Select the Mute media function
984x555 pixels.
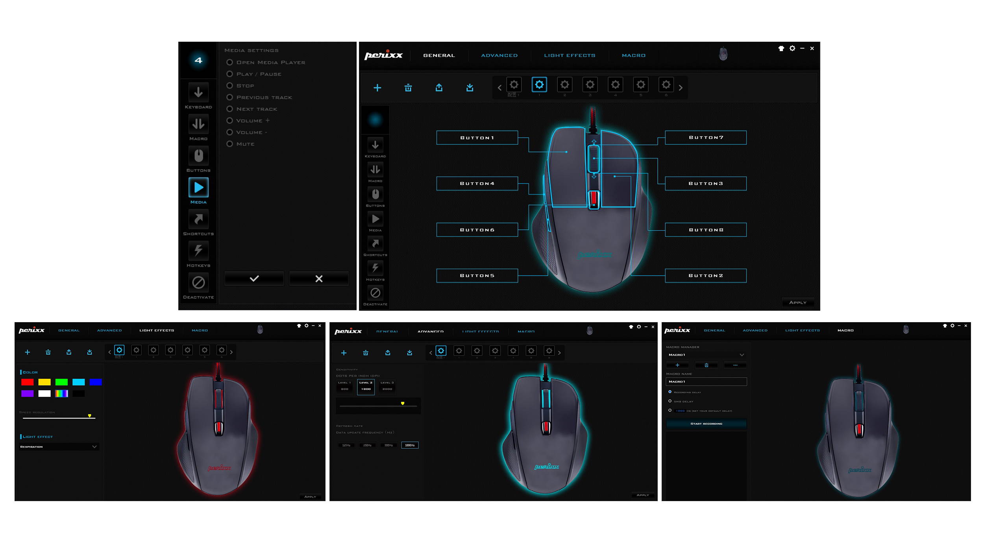click(229, 144)
